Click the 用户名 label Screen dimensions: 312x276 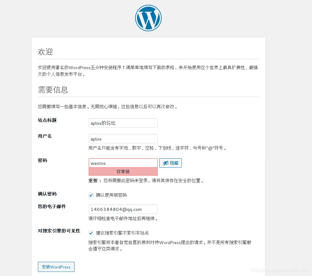45,136
